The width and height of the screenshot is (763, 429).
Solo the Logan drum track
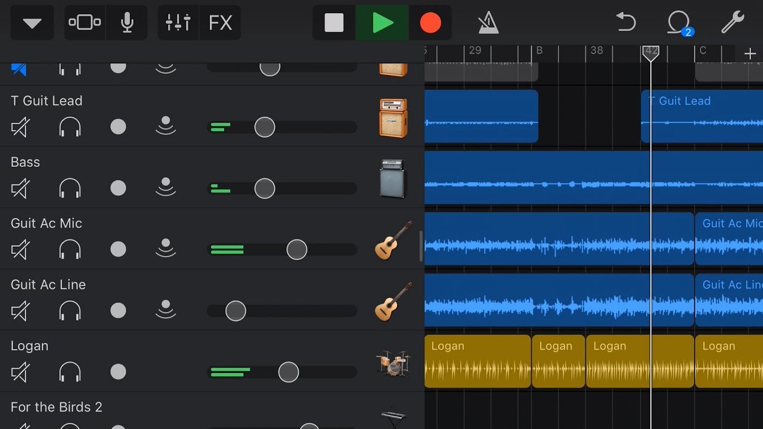click(70, 372)
